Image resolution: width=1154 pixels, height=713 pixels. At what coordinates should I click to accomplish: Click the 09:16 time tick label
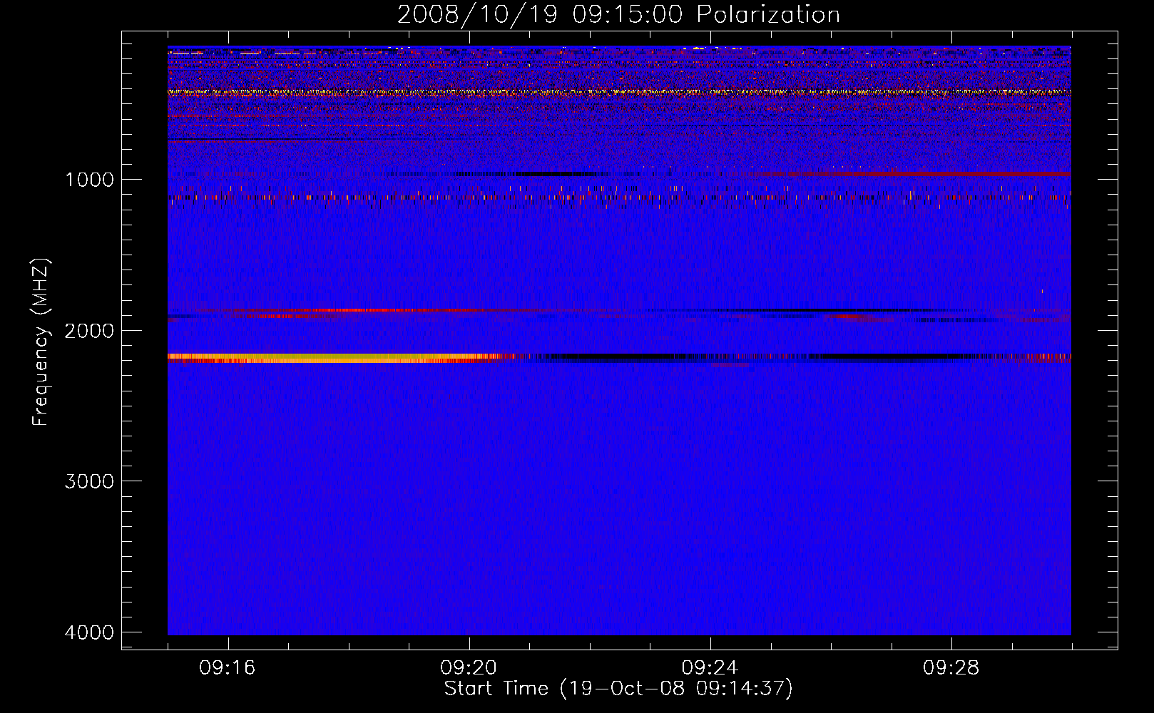tap(228, 668)
